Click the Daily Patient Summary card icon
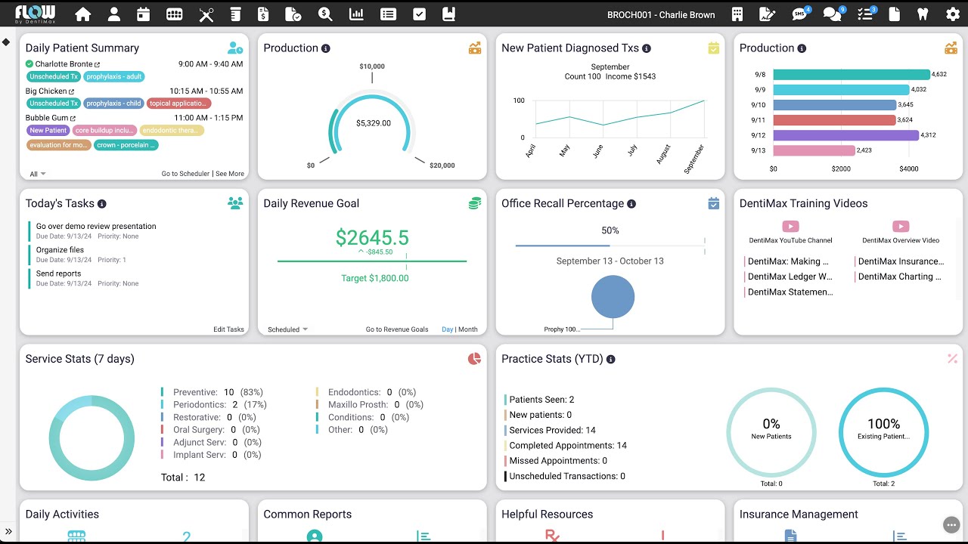The image size is (968, 544). 235,48
